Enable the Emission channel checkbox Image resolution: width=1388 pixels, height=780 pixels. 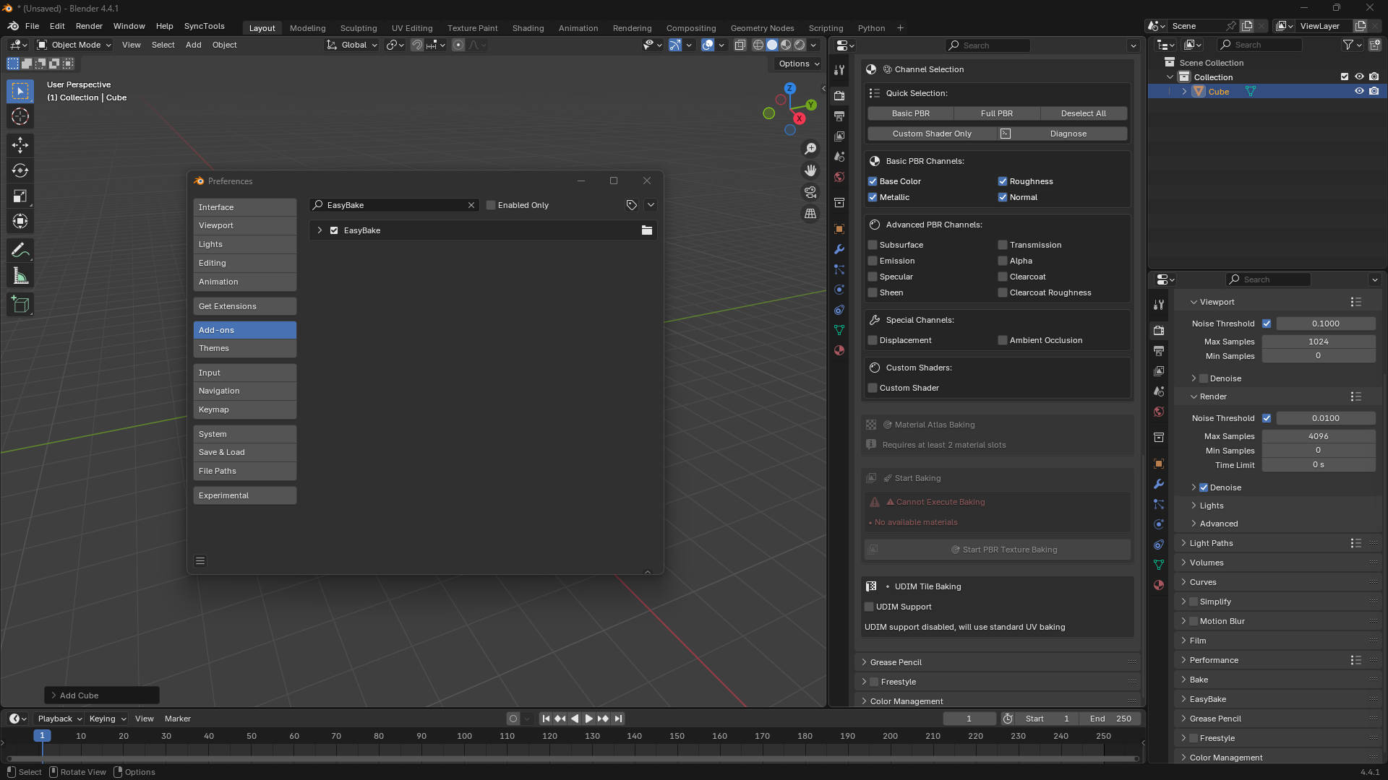pos(873,261)
